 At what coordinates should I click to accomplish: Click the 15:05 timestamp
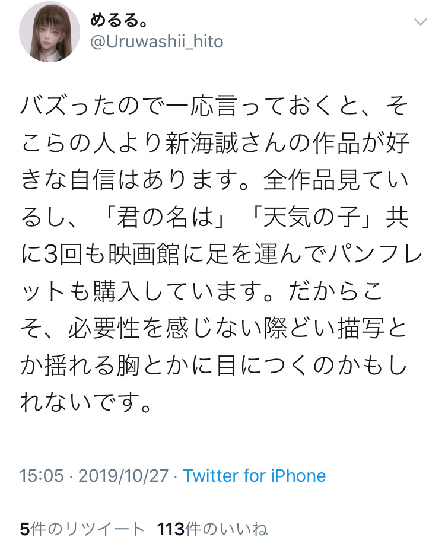[42, 476]
